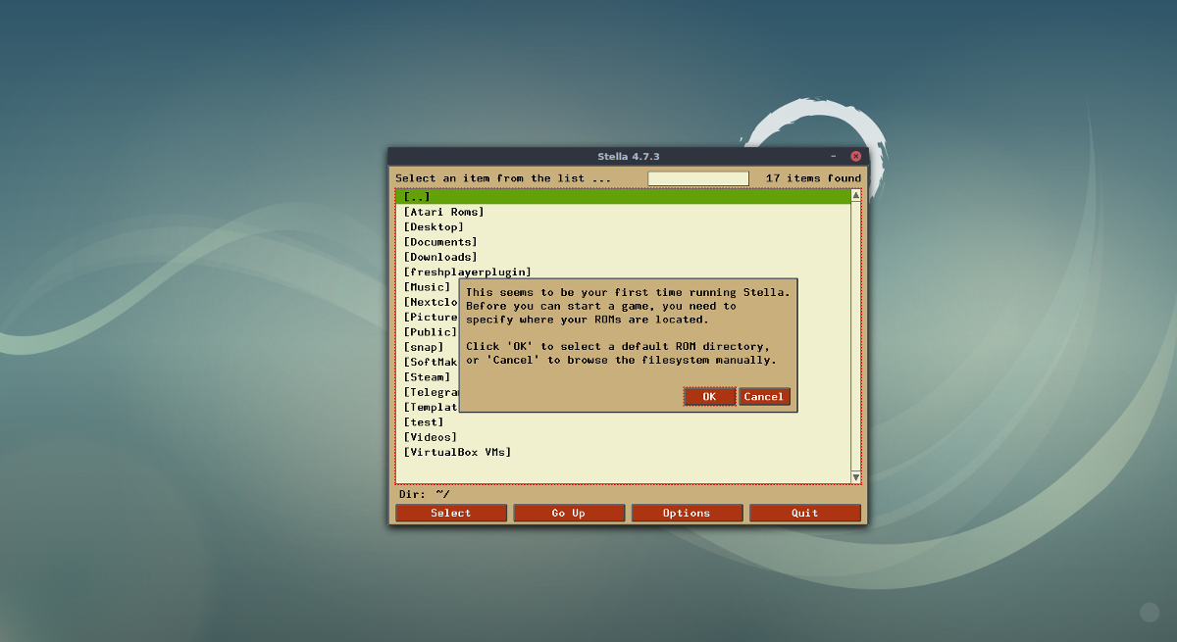Select the [Desktop] directory
Screen dimensions: 1177x642
[433, 226]
